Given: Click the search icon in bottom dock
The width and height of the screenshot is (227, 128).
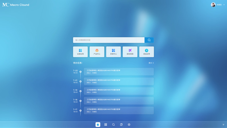Looking at the screenshot, I should coord(113,125).
